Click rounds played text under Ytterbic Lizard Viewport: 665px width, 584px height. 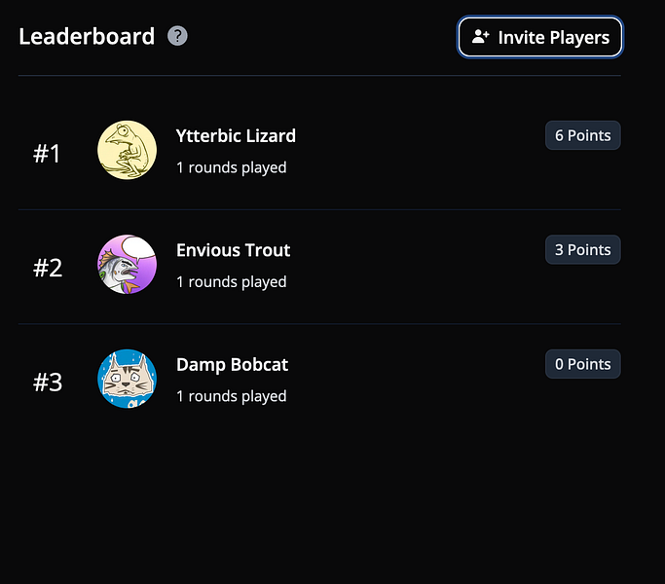232,168
